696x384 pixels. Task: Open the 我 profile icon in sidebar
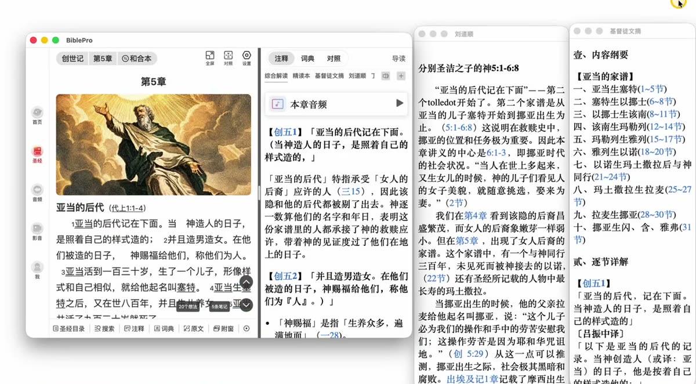(37, 271)
